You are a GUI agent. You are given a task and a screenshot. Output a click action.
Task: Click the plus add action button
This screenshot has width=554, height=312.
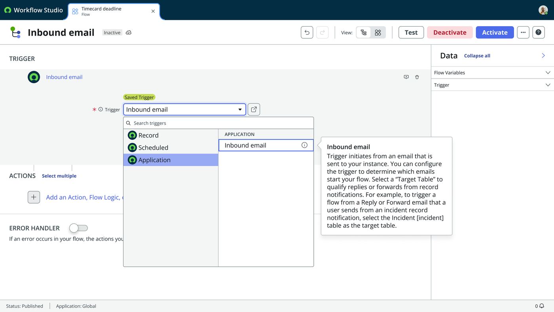coord(34,197)
